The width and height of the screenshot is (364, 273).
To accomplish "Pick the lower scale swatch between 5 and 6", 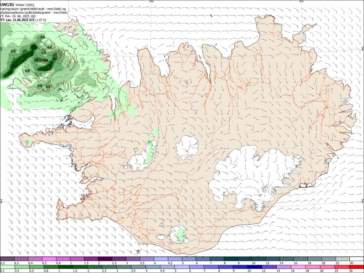I will (x=181, y=267).
